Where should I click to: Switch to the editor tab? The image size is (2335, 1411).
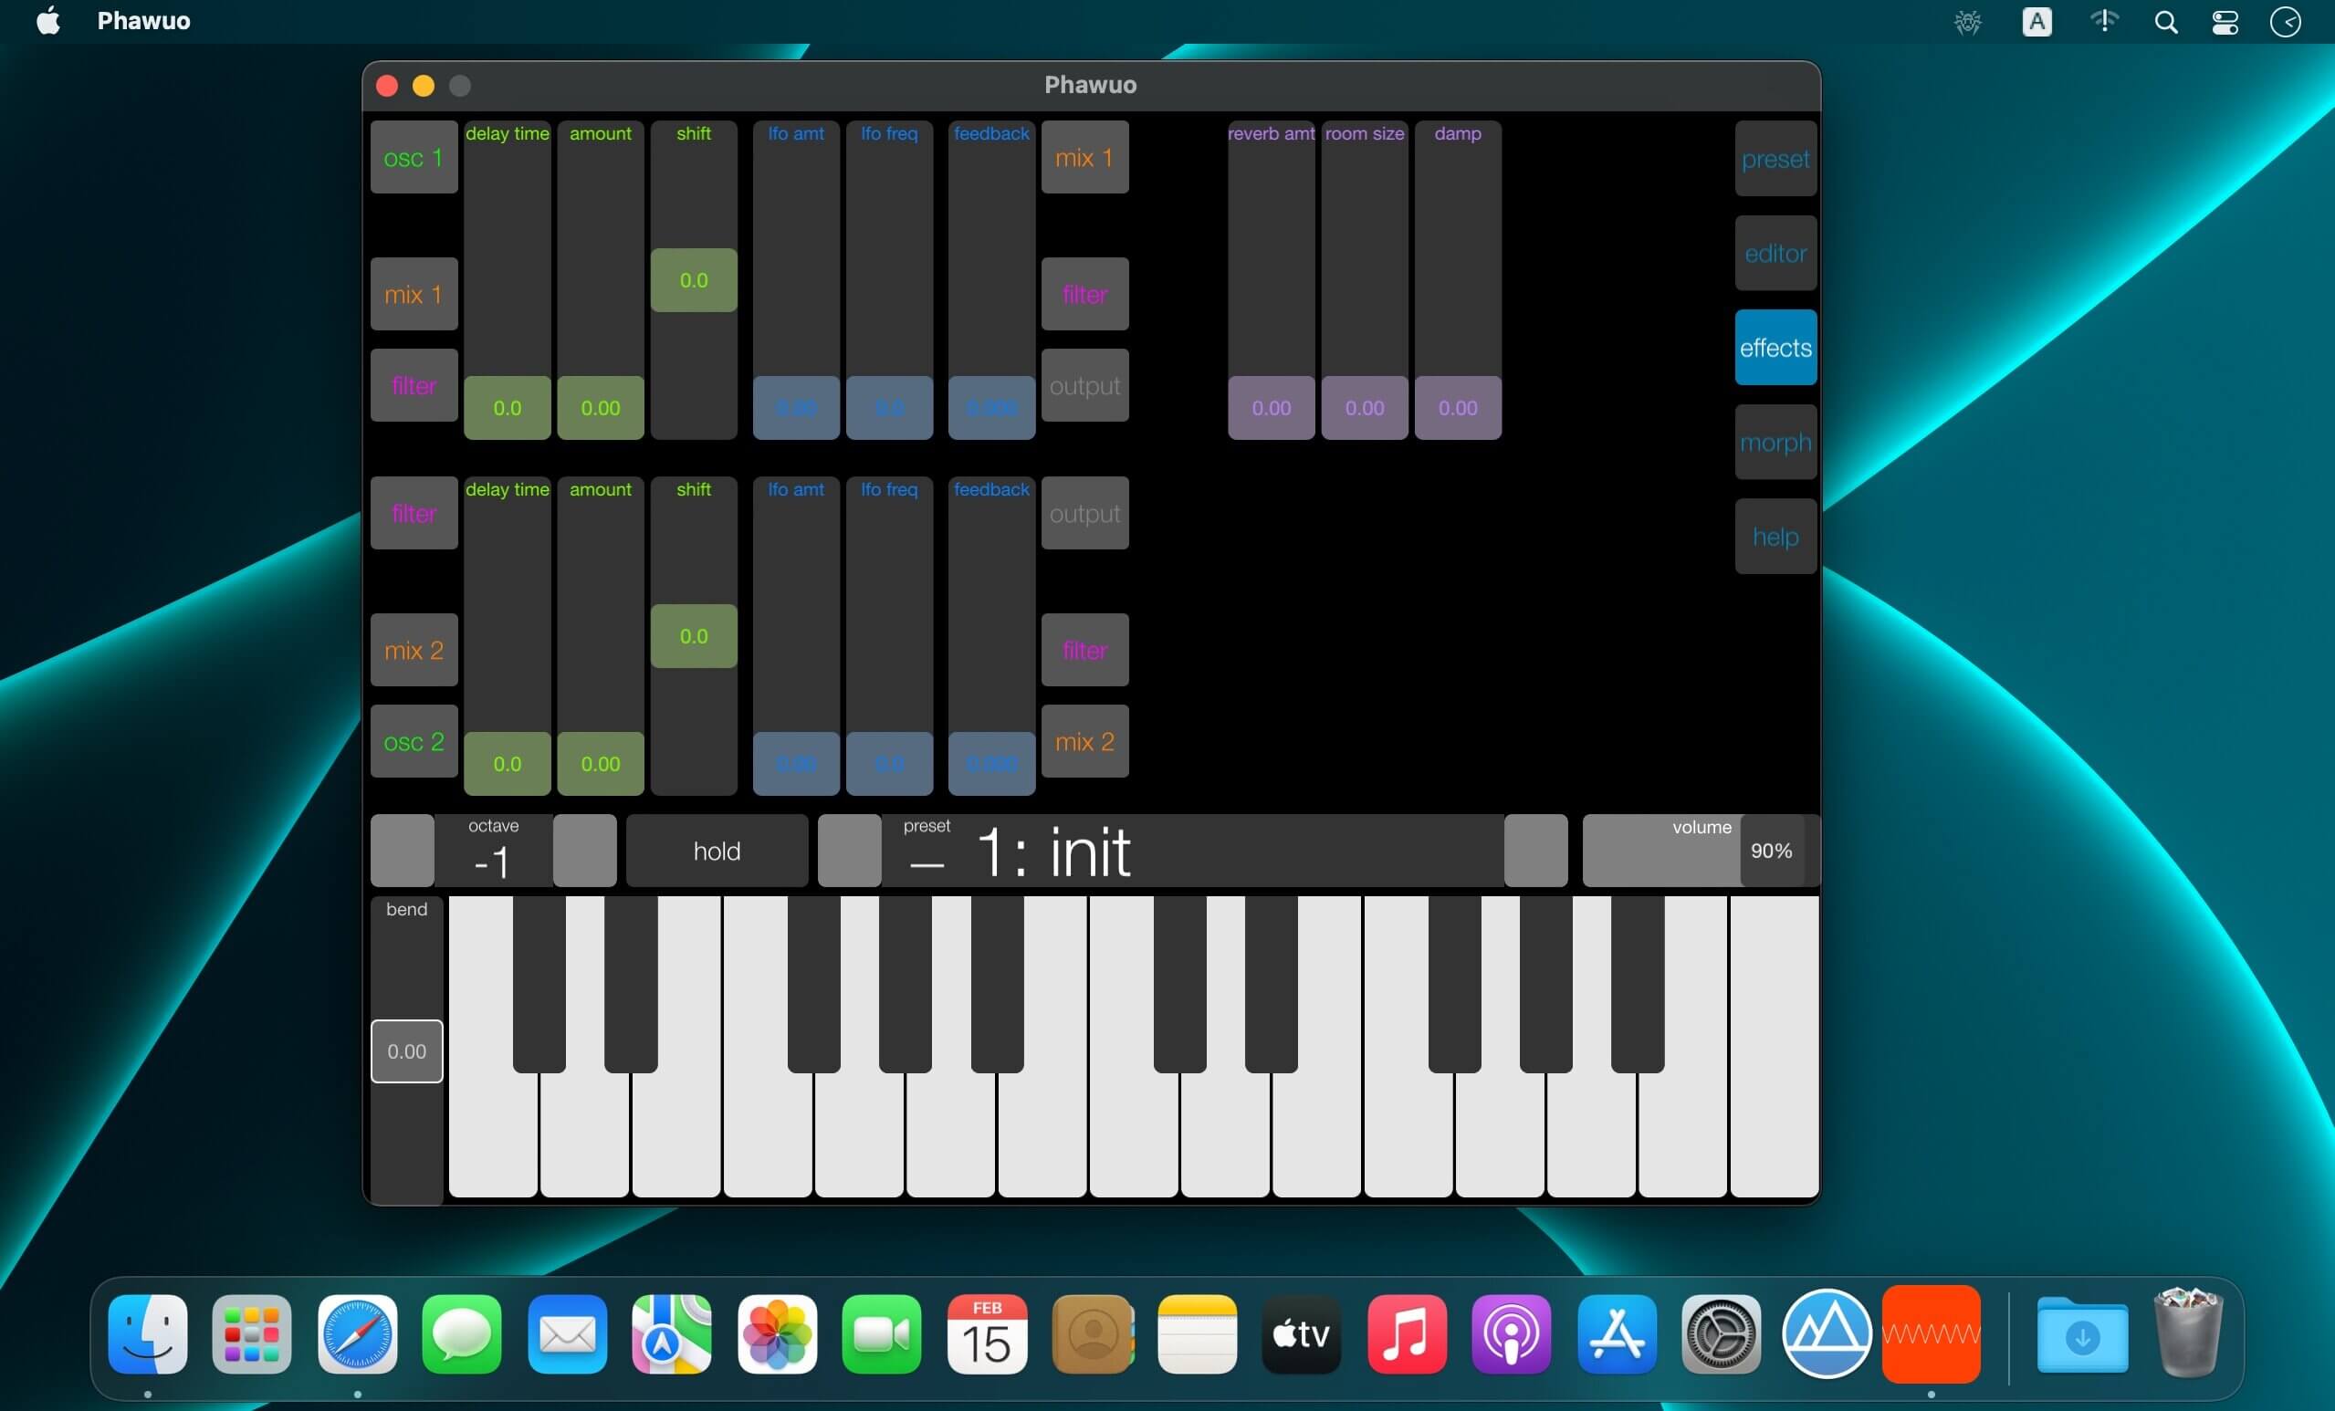pos(1775,253)
